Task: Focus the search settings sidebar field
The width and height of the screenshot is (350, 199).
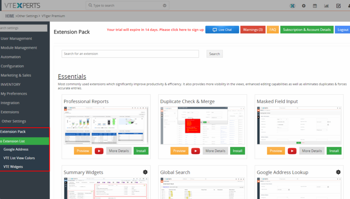Action: (23, 28)
